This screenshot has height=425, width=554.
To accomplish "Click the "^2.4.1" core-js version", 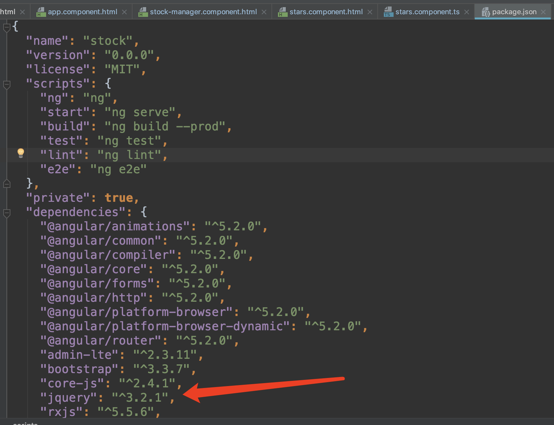I will click(147, 383).
